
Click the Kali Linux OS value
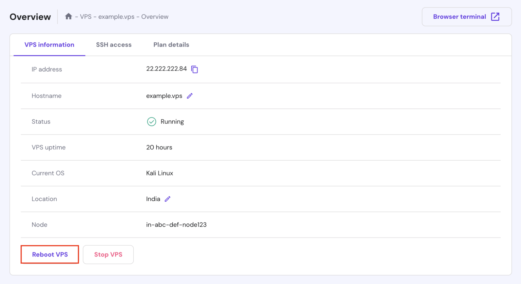(159, 173)
